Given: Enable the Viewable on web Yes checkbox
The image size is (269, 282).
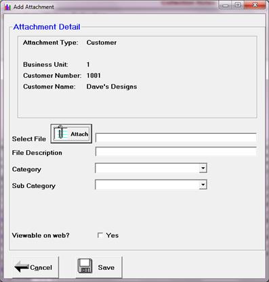Looking at the screenshot, I should [100, 235].
